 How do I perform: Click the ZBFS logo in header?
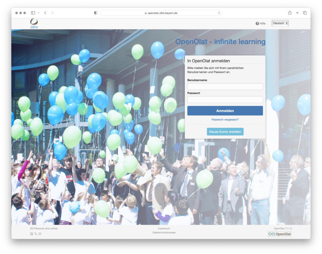(x=34, y=23)
